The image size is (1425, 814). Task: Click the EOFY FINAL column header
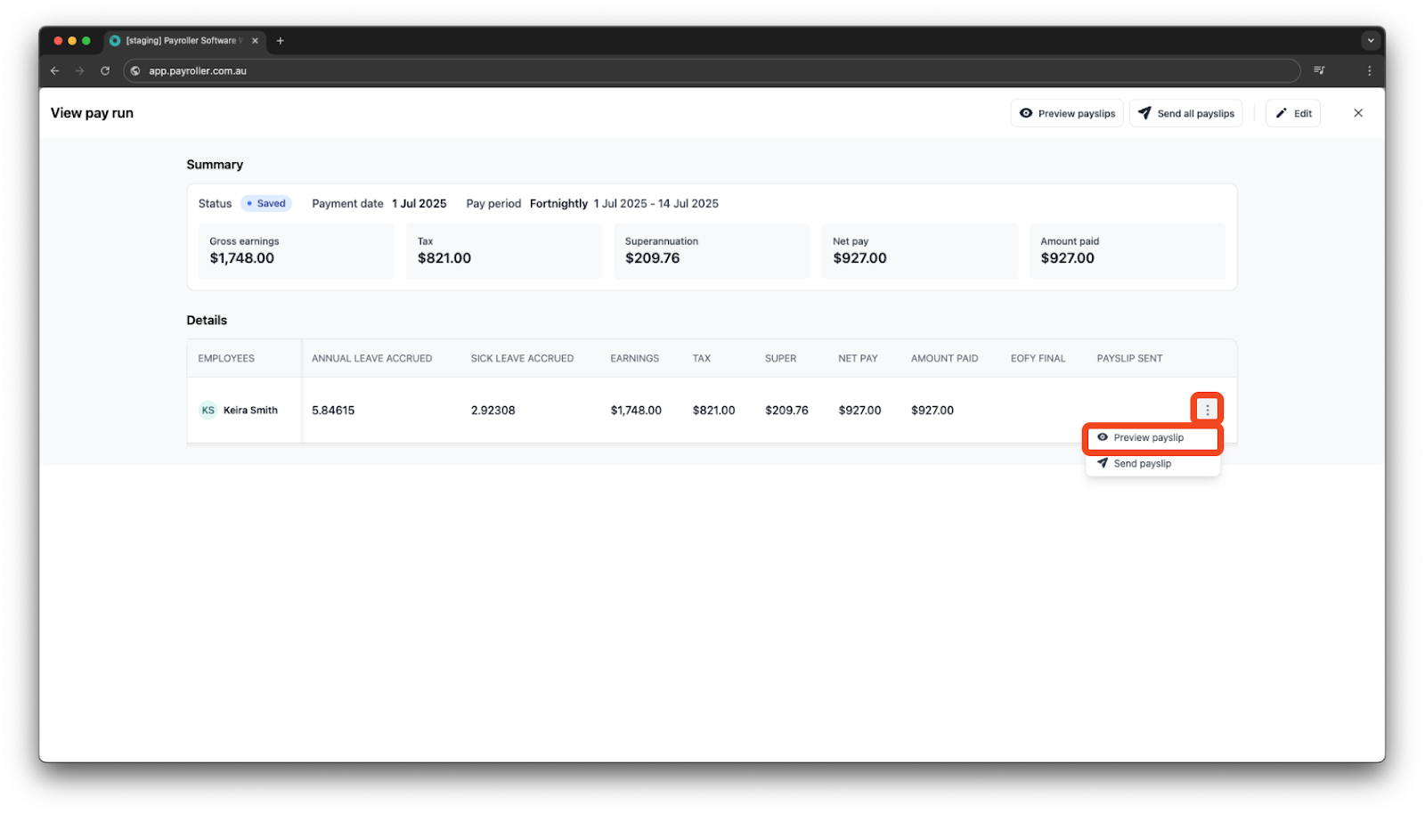click(x=1038, y=359)
